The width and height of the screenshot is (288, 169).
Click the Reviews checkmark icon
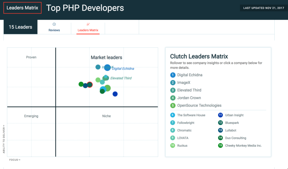pos(54,24)
